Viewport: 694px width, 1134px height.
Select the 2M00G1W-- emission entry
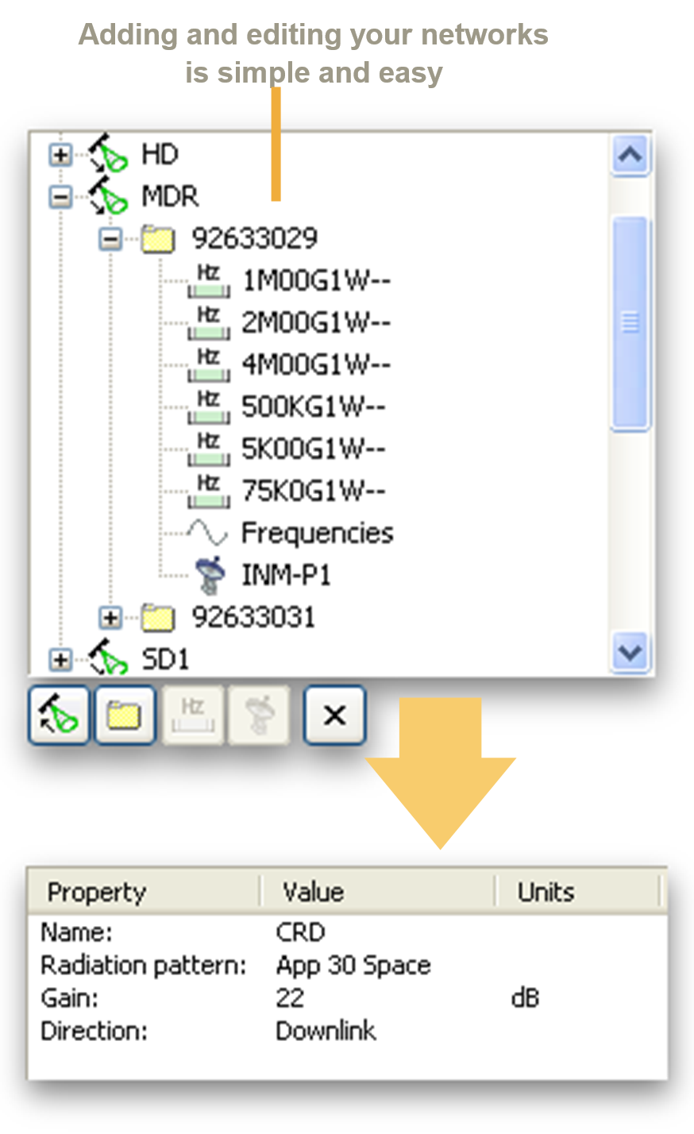(x=316, y=322)
